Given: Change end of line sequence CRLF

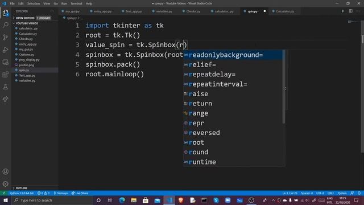Looking at the screenshot, I should point(330,193).
